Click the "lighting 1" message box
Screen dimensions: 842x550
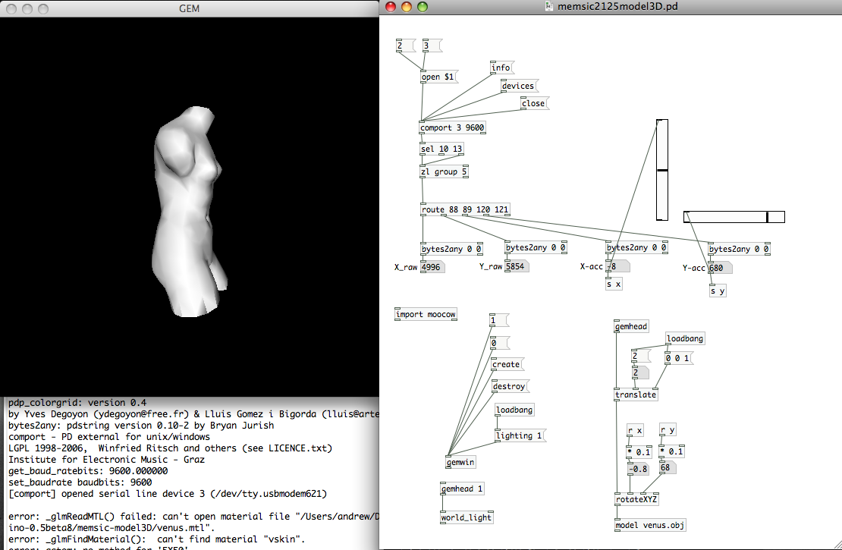pos(520,435)
